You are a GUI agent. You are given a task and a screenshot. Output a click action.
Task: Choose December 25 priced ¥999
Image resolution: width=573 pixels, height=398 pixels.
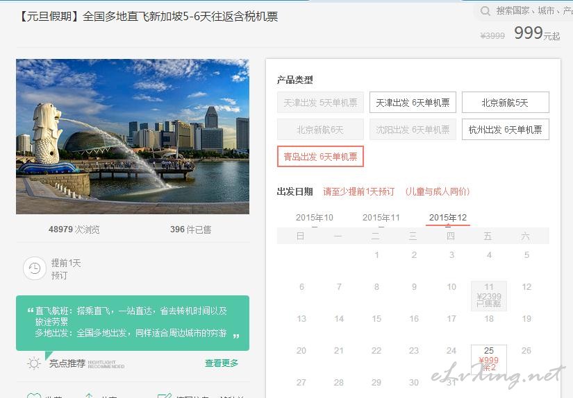[x=489, y=359]
